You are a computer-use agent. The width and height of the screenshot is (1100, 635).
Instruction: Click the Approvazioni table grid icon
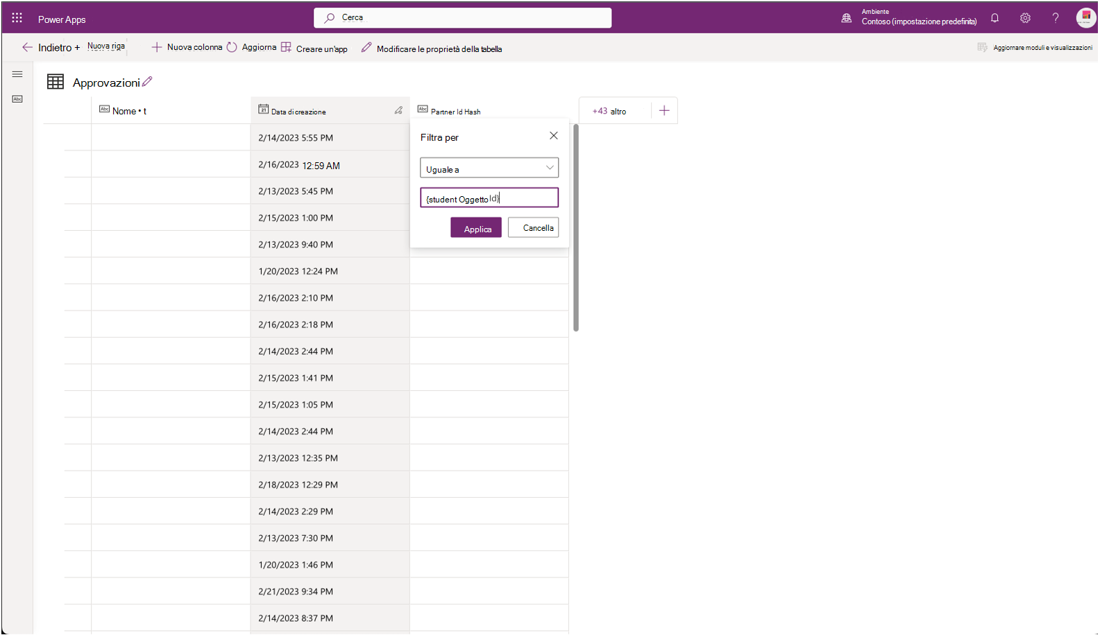[x=56, y=82]
